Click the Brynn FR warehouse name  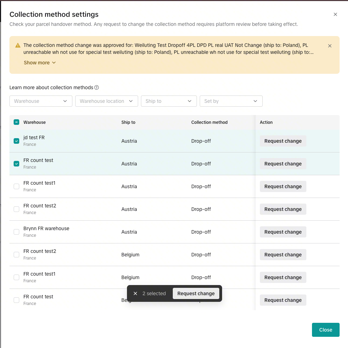[47, 228]
